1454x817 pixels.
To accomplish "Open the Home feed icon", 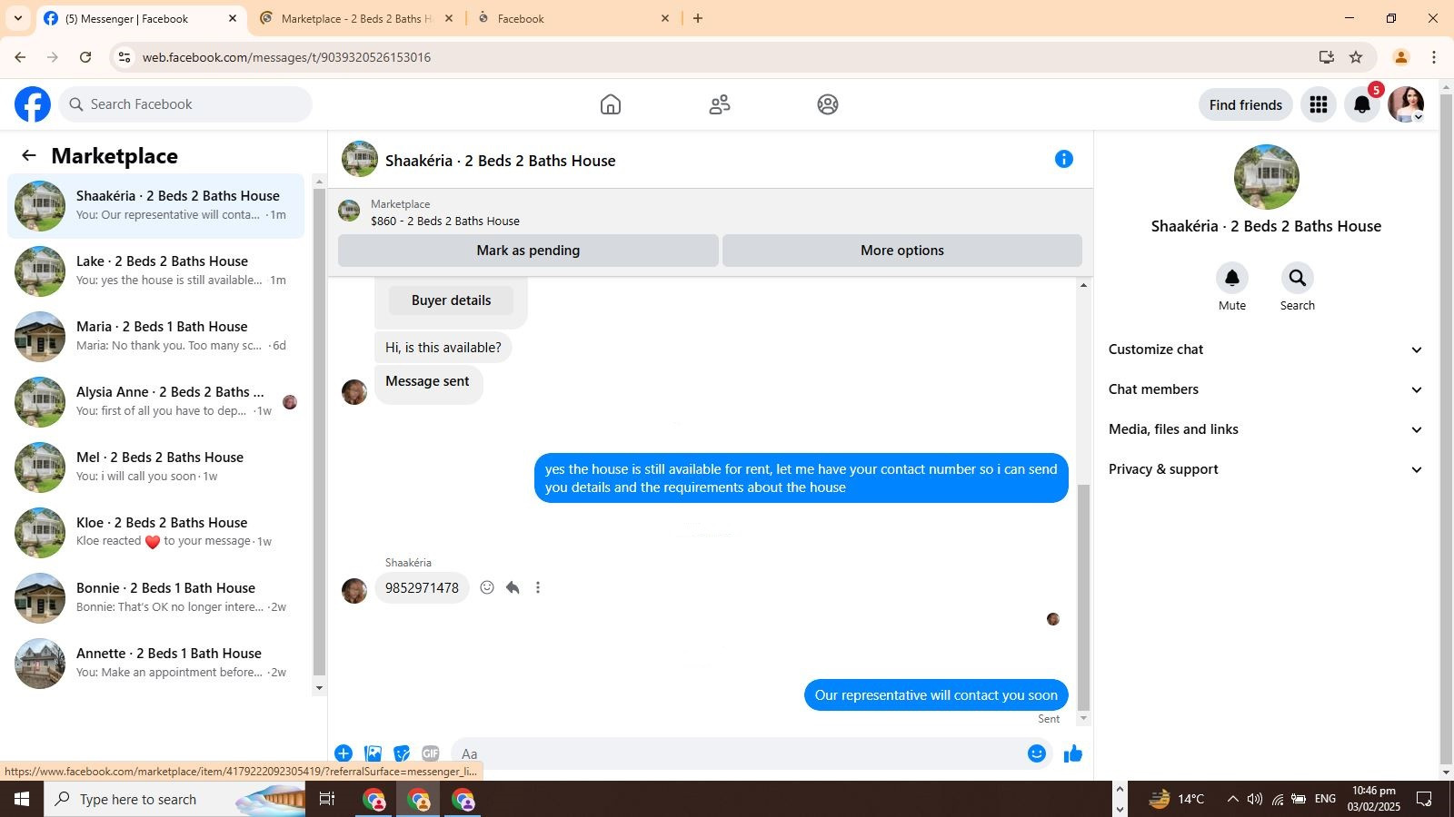I will [611, 104].
